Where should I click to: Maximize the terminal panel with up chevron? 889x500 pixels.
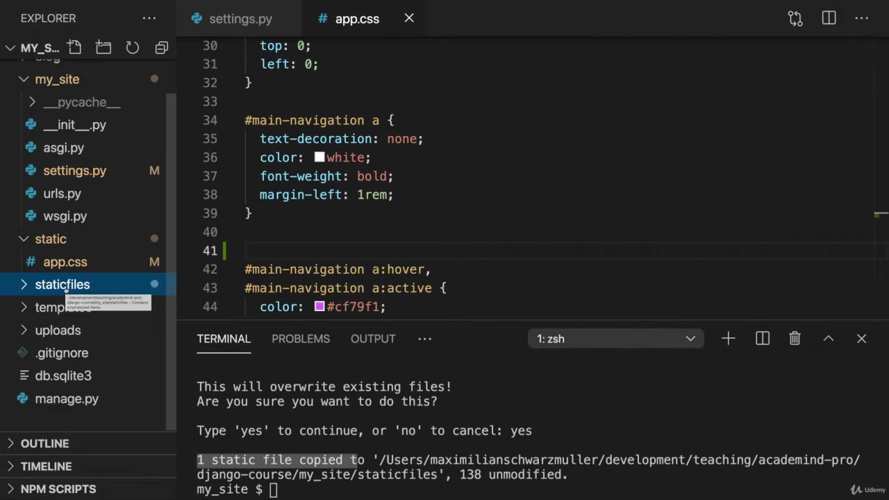pyautogui.click(x=828, y=339)
